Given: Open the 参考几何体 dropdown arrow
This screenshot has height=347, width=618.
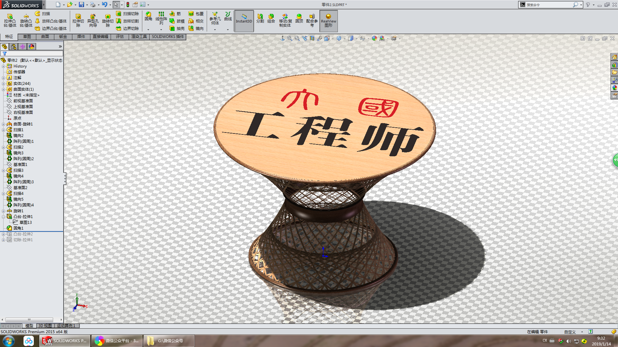Looking at the screenshot, I should 215,30.
